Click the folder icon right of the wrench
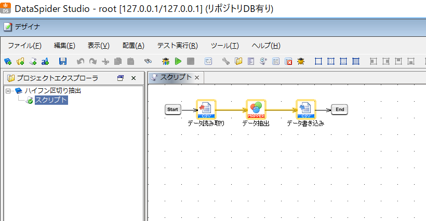The width and height of the screenshot is (426, 221). [238, 61]
